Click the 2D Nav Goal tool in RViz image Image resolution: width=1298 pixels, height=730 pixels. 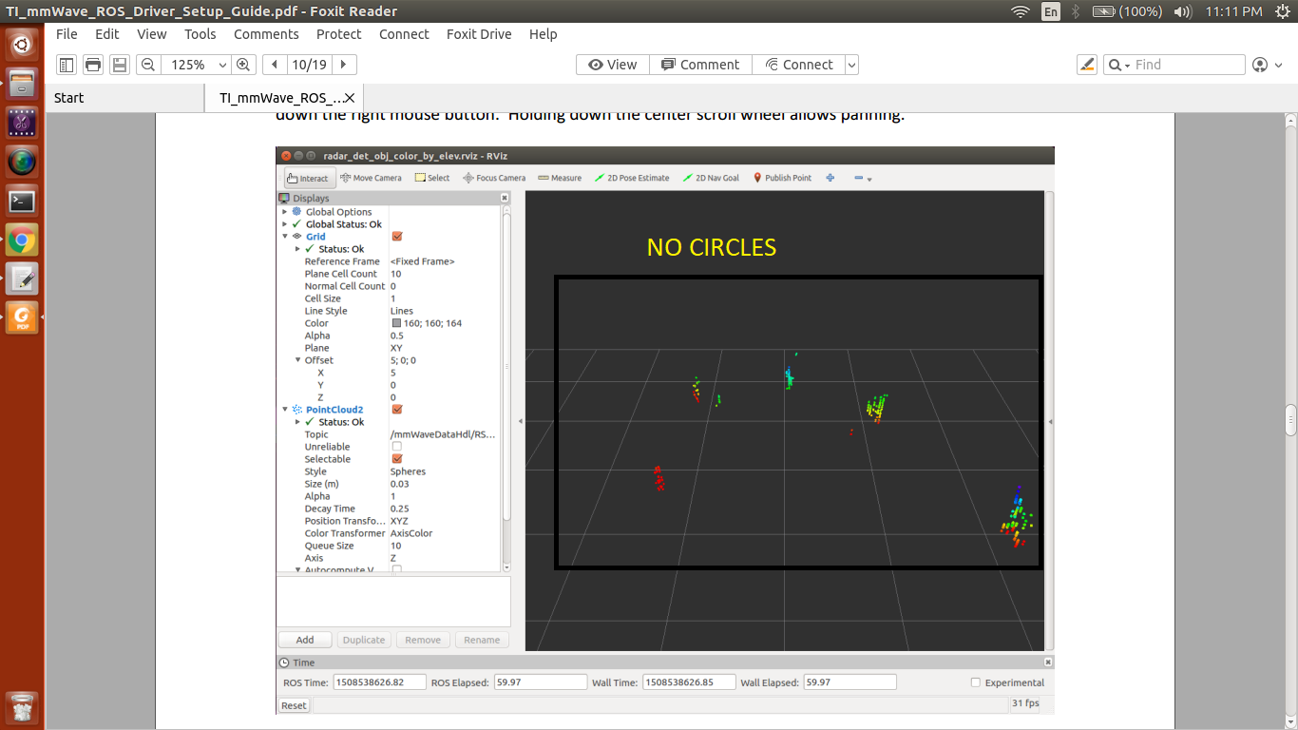(711, 178)
